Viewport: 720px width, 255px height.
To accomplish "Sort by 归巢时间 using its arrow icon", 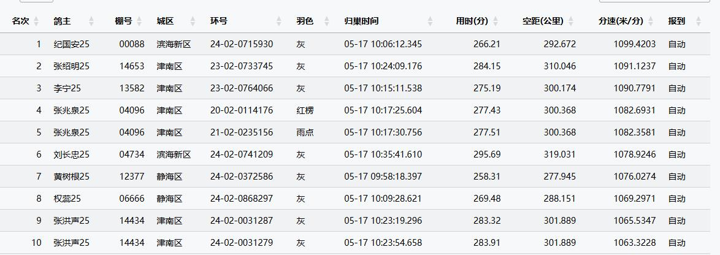I will click(x=430, y=21).
